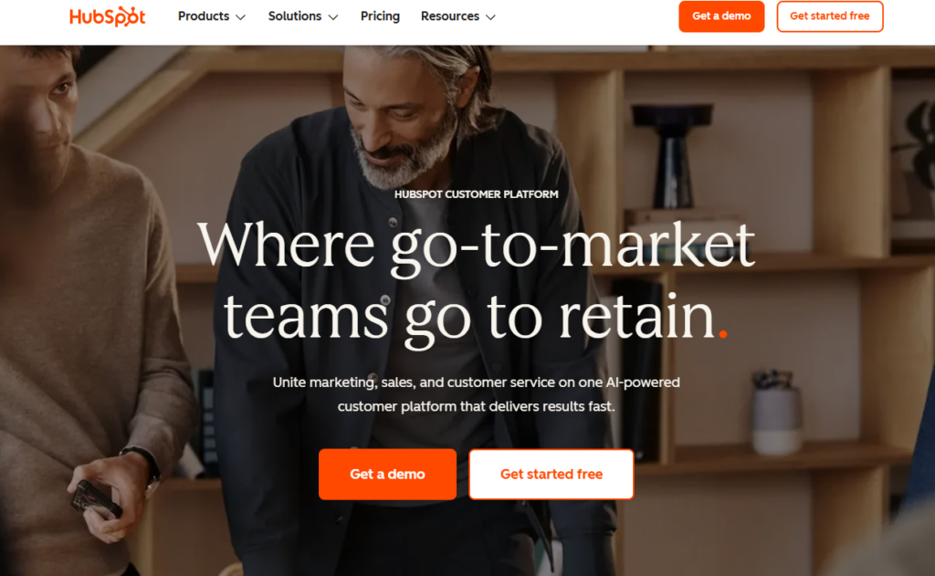Click the HubSpot logo in the header
Viewport: 935px width, 576px height.
pyautogui.click(x=108, y=16)
